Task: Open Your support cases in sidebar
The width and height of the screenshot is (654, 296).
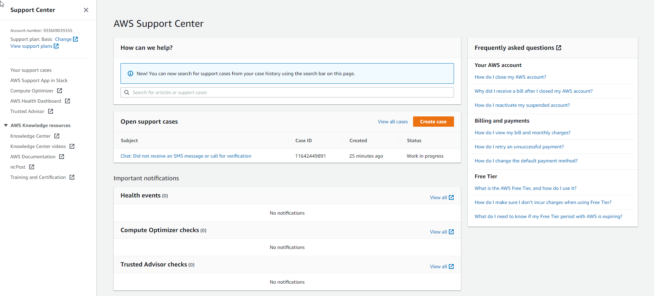Action: [31, 70]
